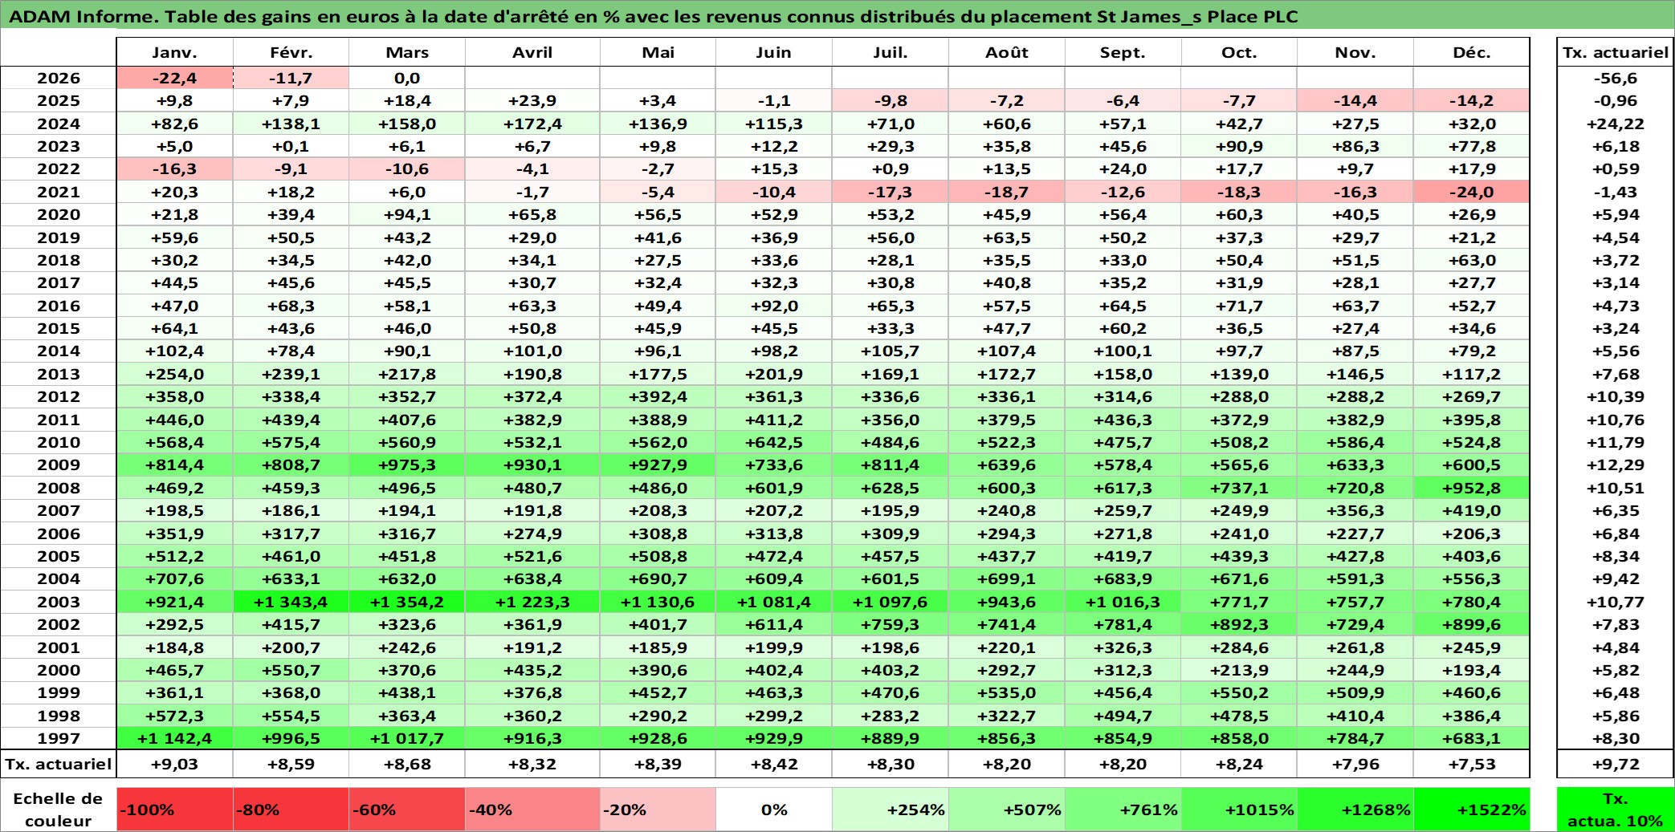
Task: Click the +12,29 actuarial rate for 2009
Action: (x=1616, y=465)
